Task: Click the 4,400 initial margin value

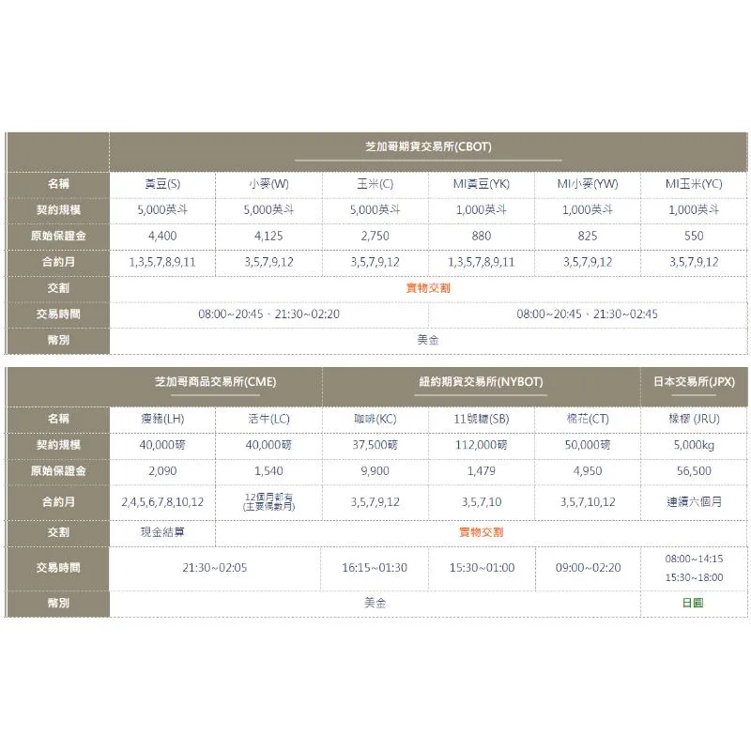Action: (162, 236)
